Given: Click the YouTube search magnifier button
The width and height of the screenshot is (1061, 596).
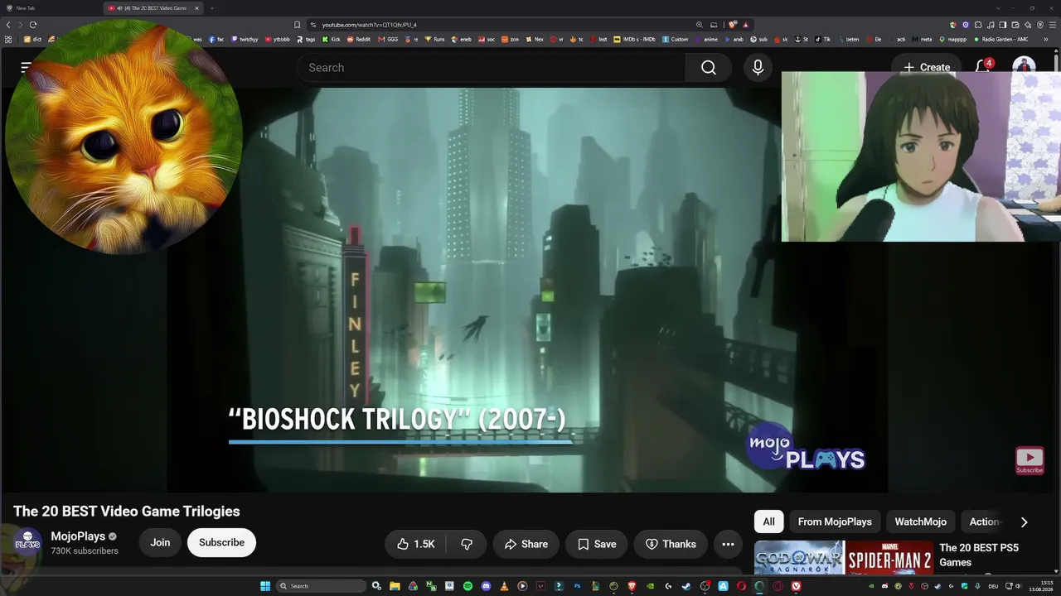Looking at the screenshot, I should coord(708,68).
